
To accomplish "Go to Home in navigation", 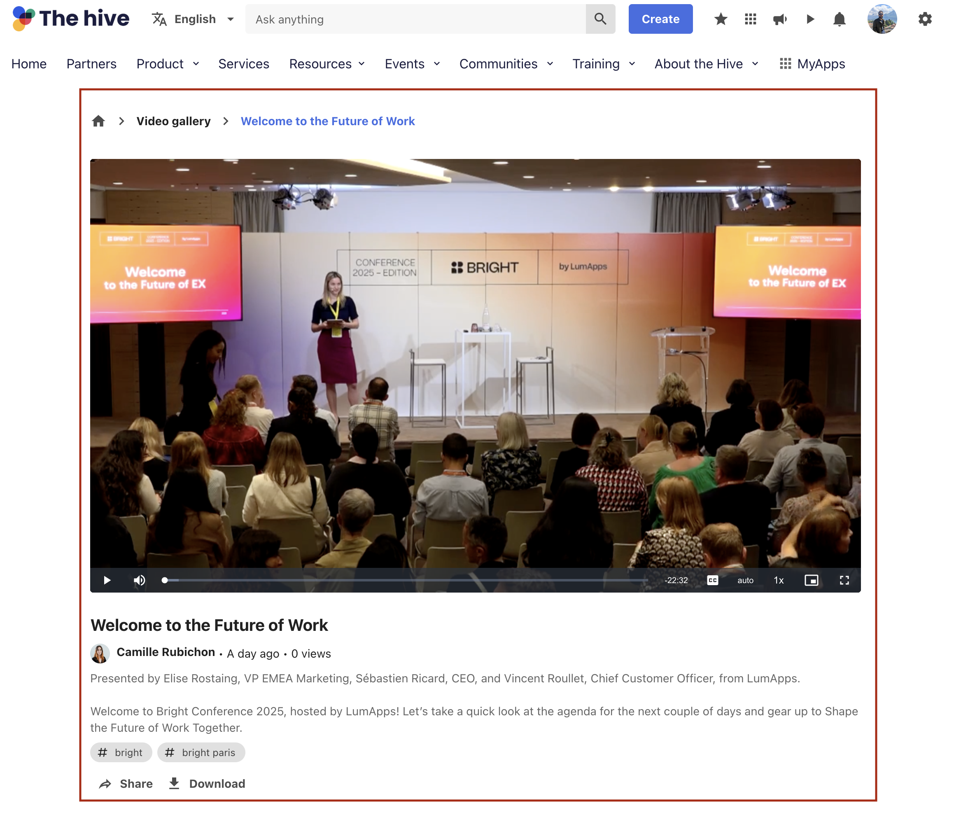I will coord(29,63).
